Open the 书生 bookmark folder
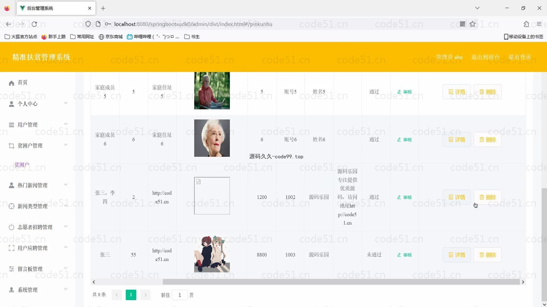 [192, 37]
